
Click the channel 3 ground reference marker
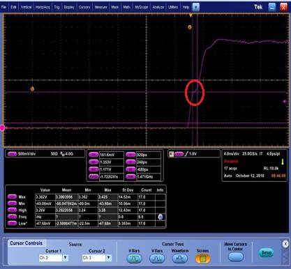coord(2,128)
